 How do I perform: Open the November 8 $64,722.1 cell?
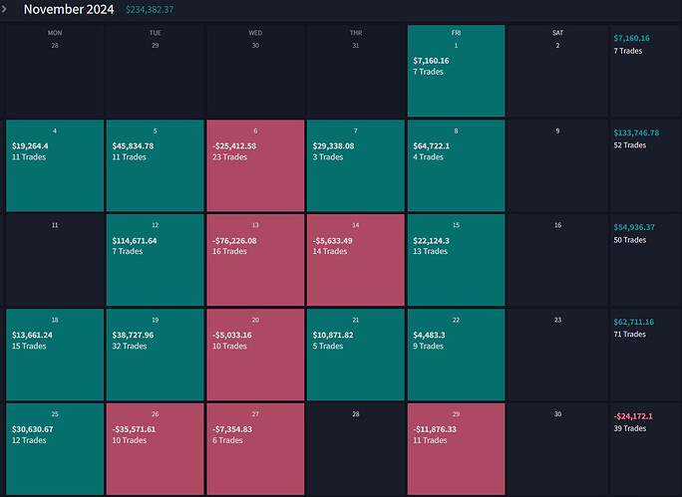[x=456, y=165]
